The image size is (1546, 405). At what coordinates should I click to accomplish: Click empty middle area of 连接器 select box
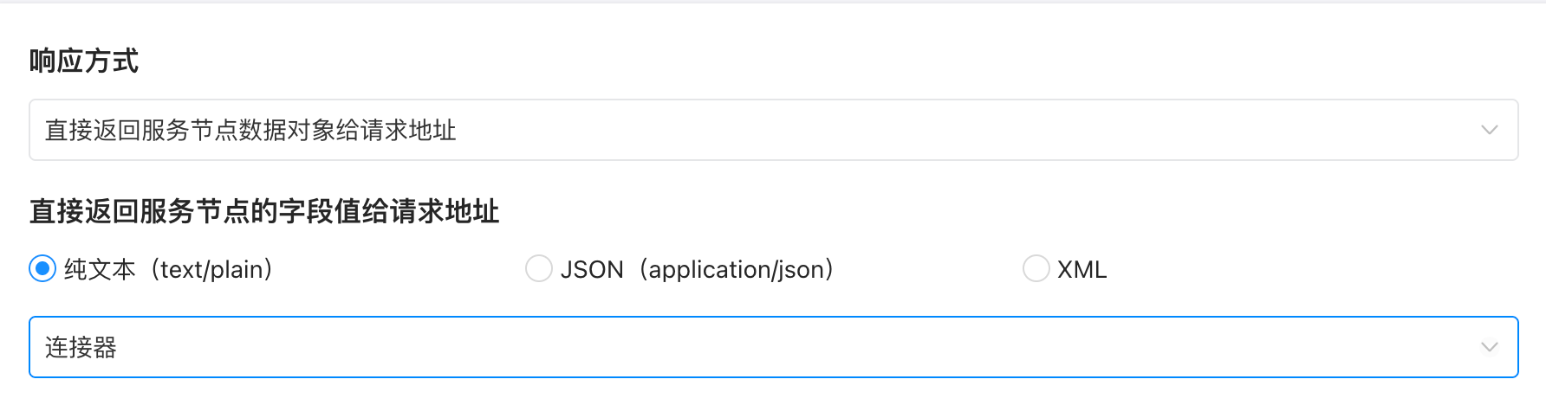click(780, 348)
